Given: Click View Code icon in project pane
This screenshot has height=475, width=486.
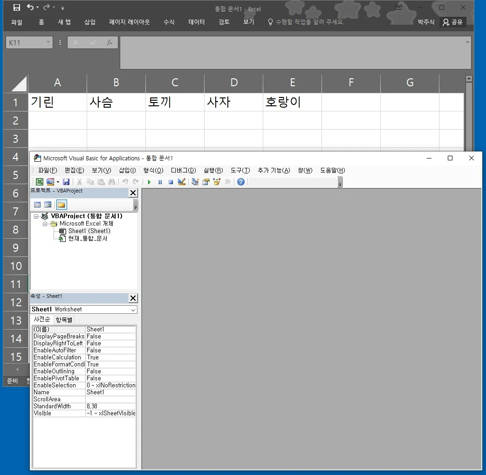Looking at the screenshot, I should (37, 205).
